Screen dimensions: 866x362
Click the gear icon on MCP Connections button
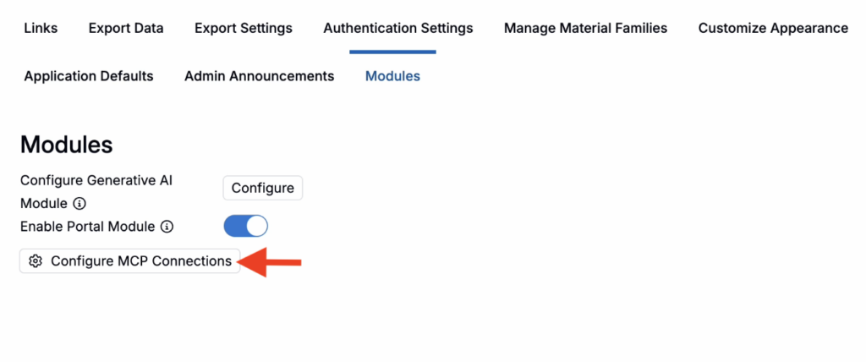pyautogui.click(x=36, y=261)
